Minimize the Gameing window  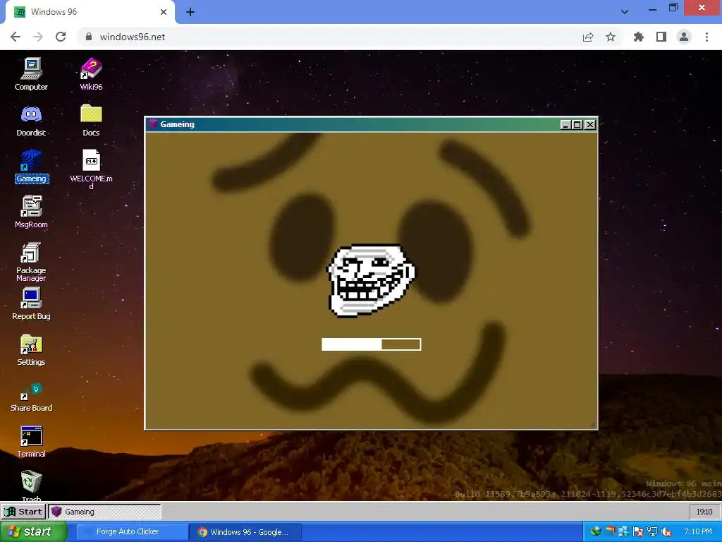(x=565, y=124)
